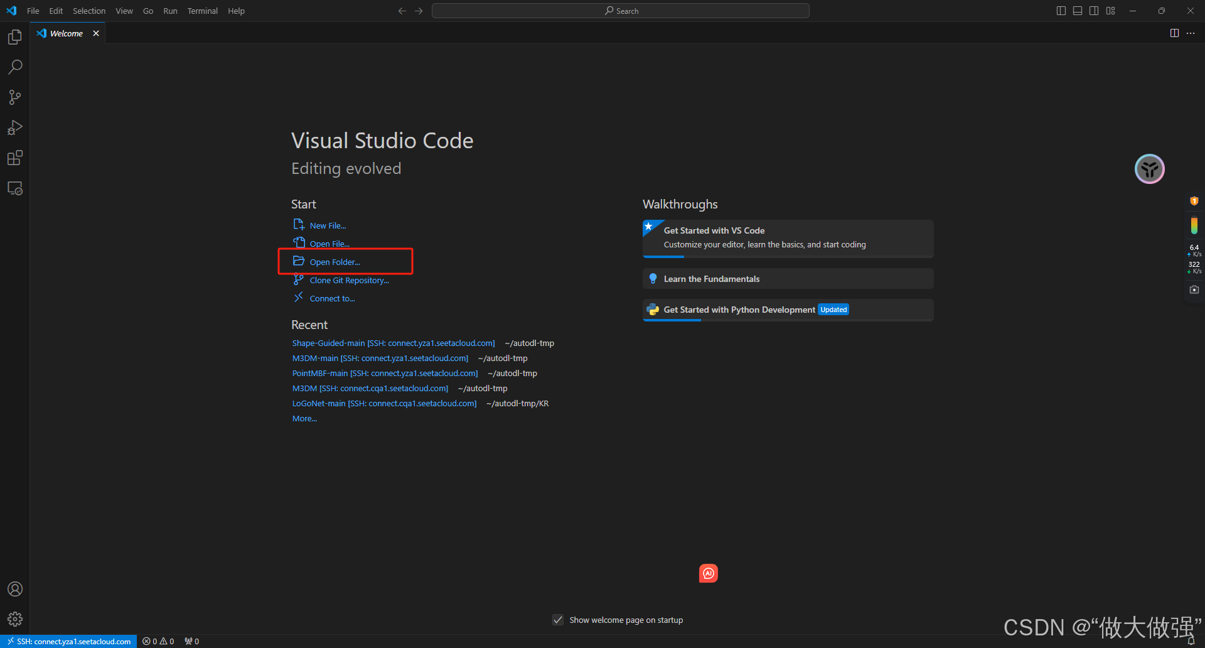This screenshot has height=648, width=1205.
Task: Click the Clone Git Repository branch icon
Action: pos(299,279)
